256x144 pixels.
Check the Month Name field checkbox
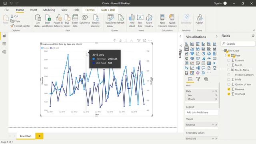tap(229, 70)
